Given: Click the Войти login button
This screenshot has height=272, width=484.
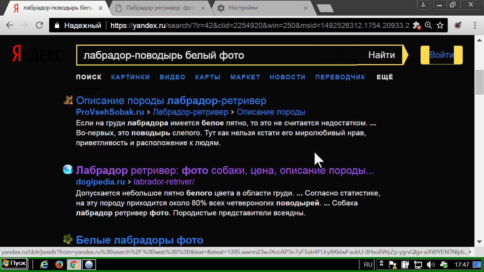Looking at the screenshot, I should point(441,55).
